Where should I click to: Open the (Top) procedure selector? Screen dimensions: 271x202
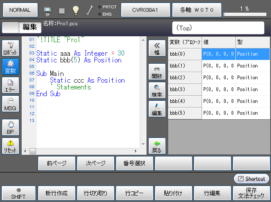(219, 28)
